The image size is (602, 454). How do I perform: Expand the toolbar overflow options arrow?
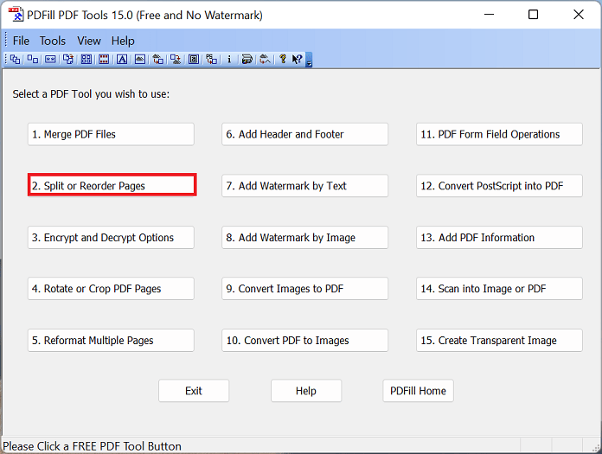[x=309, y=61]
